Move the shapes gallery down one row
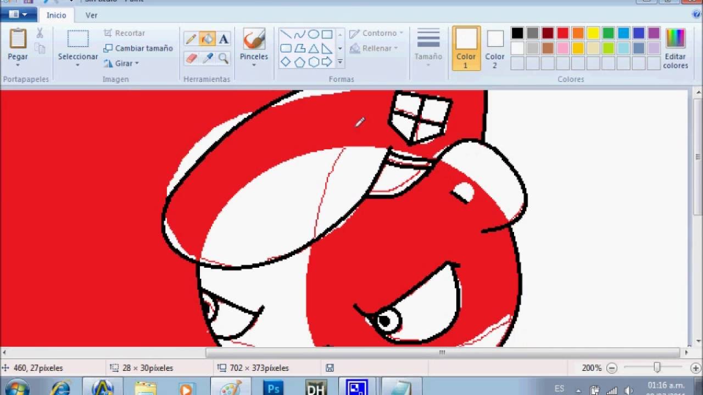This screenshot has width=703, height=395. pyautogui.click(x=340, y=48)
